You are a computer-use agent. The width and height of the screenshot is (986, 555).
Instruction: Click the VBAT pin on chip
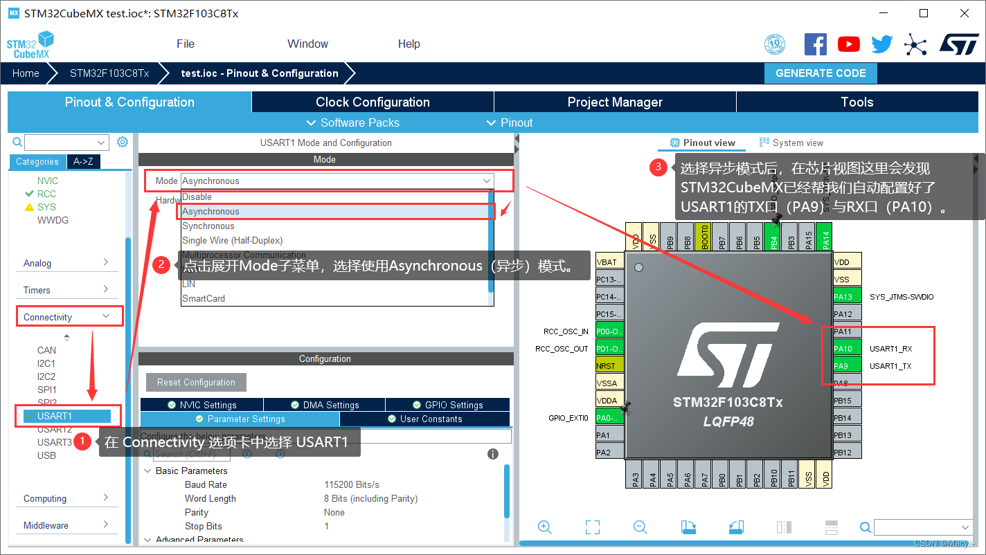[x=610, y=262]
